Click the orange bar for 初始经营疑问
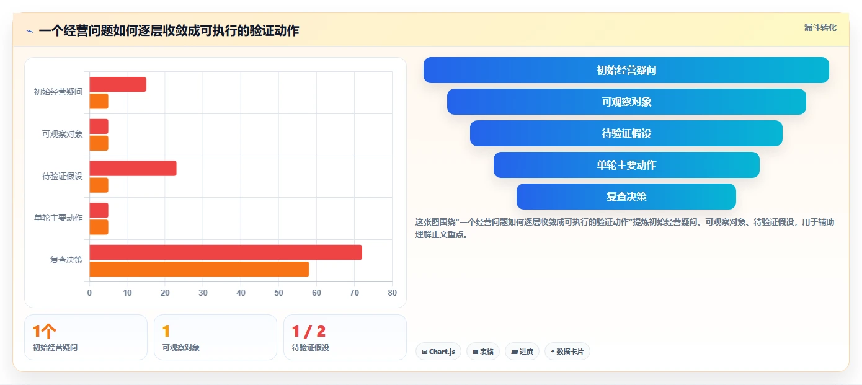The image size is (862, 385). (99, 101)
